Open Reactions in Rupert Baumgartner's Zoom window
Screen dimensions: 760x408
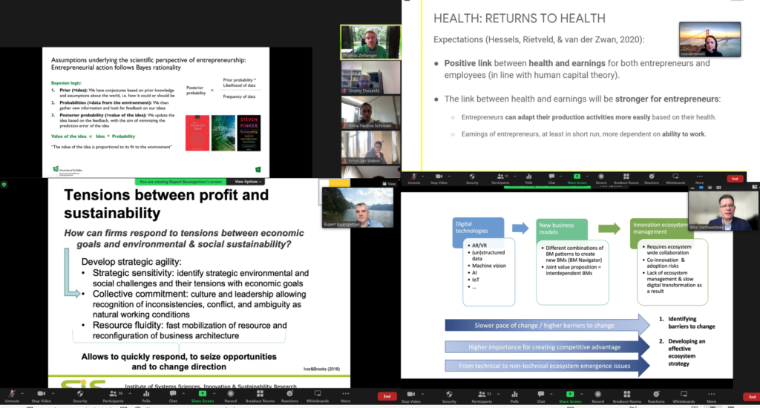tap(290, 396)
